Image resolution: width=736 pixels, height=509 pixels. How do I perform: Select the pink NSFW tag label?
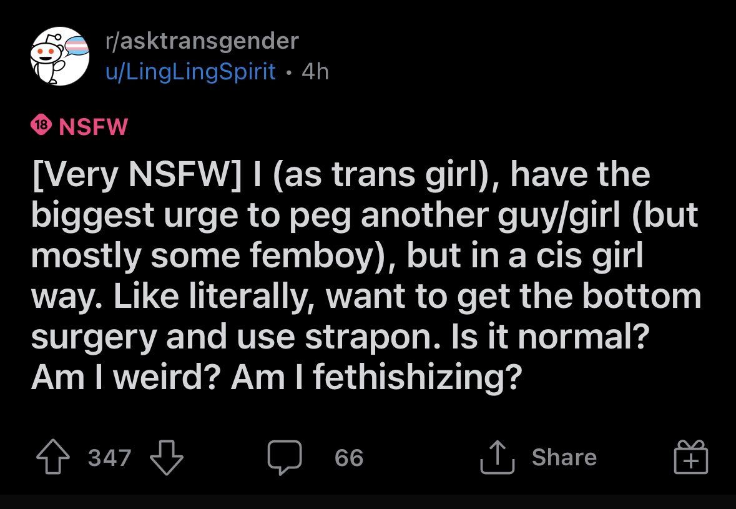(x=94, y=126)
